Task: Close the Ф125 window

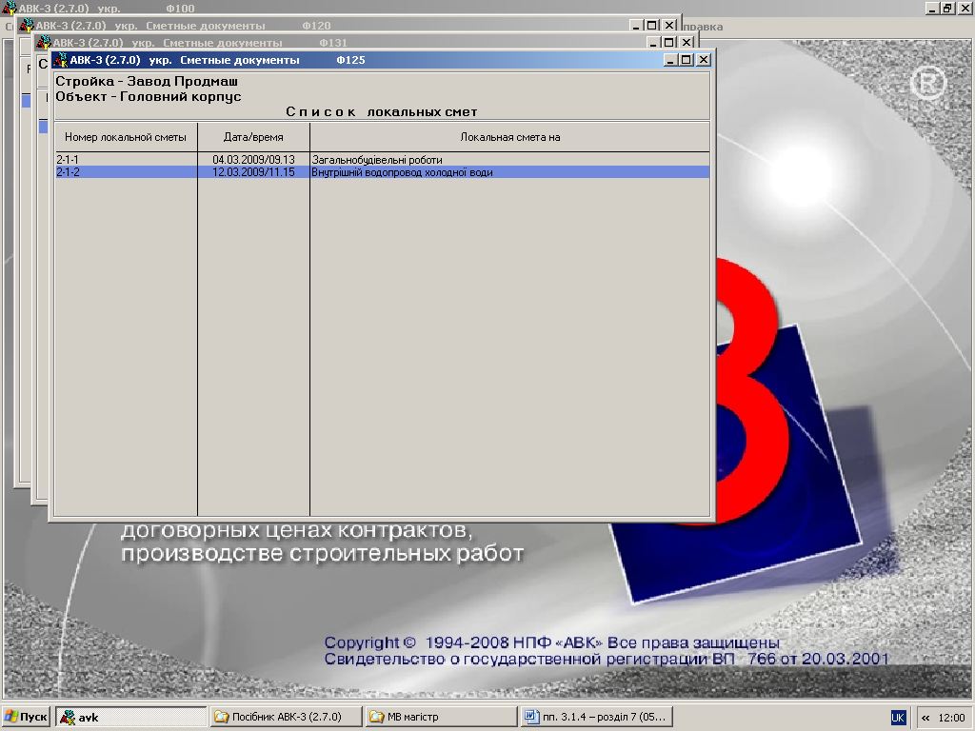Action: [704, 60]
